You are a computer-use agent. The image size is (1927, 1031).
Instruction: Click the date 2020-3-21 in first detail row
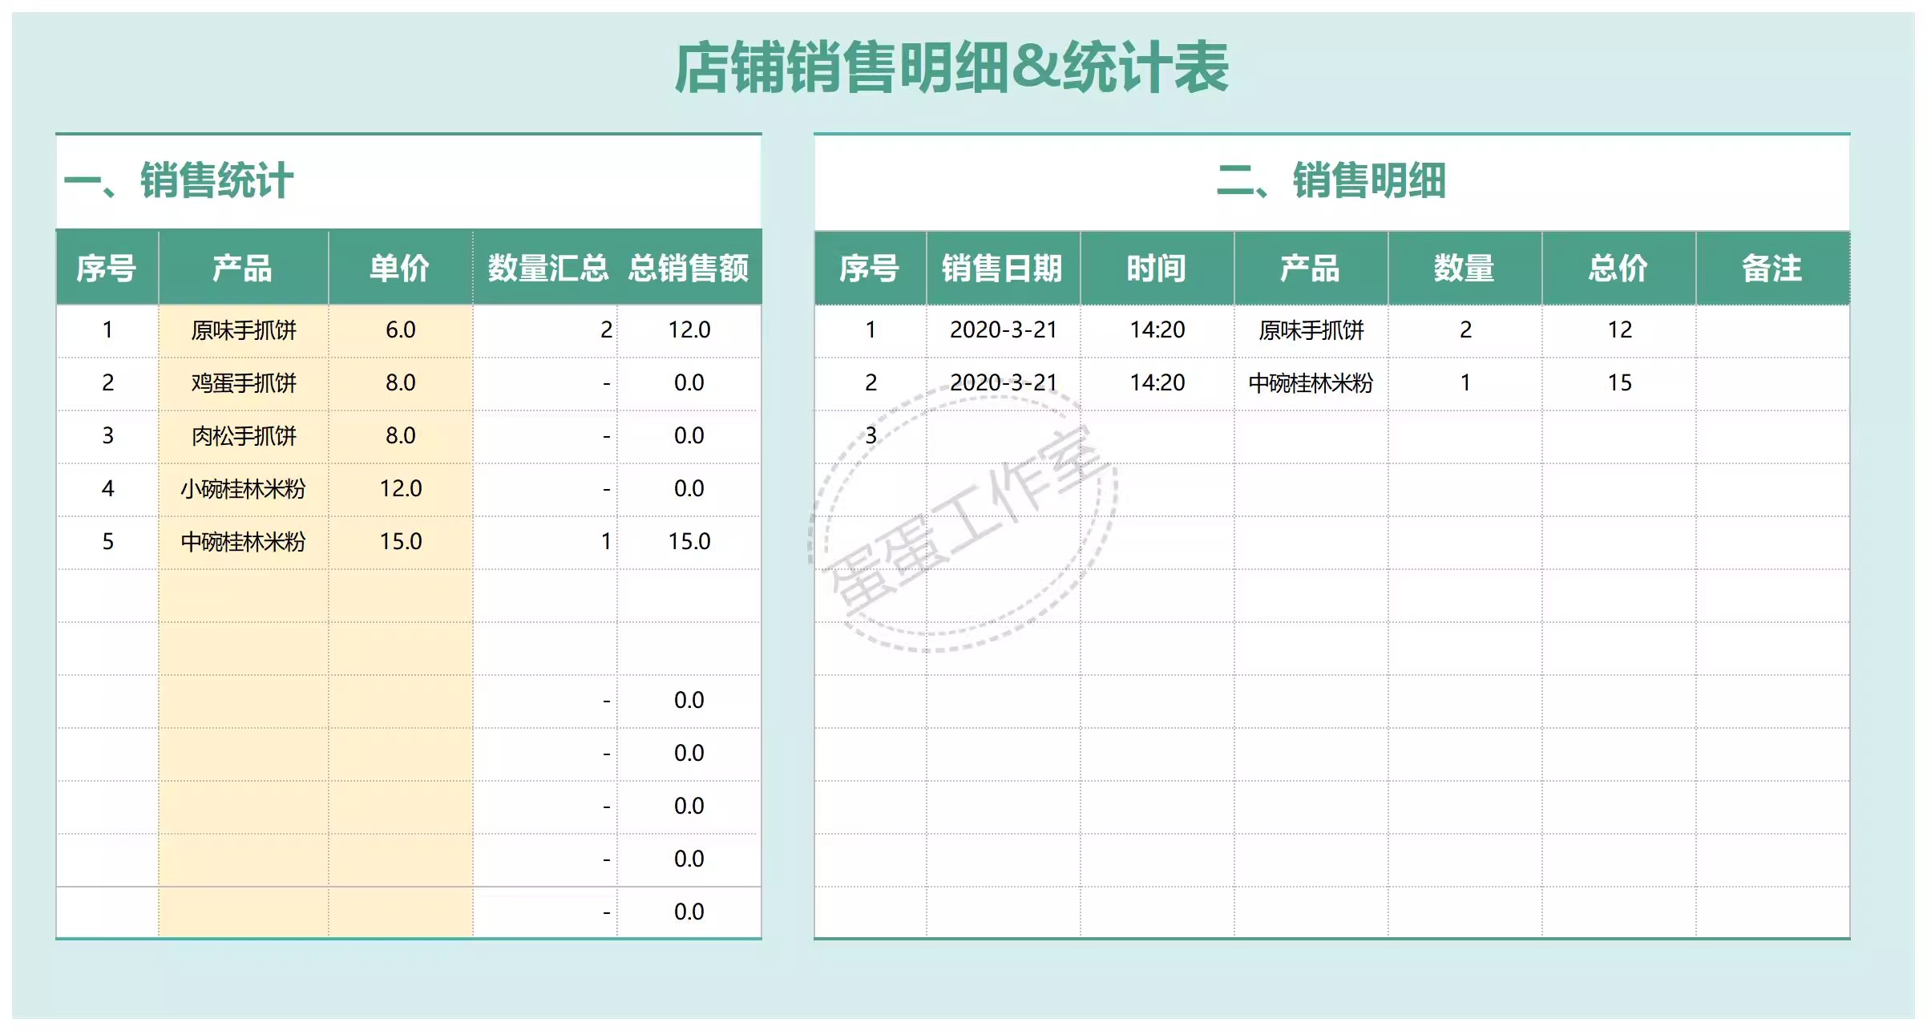point(1004,329)
